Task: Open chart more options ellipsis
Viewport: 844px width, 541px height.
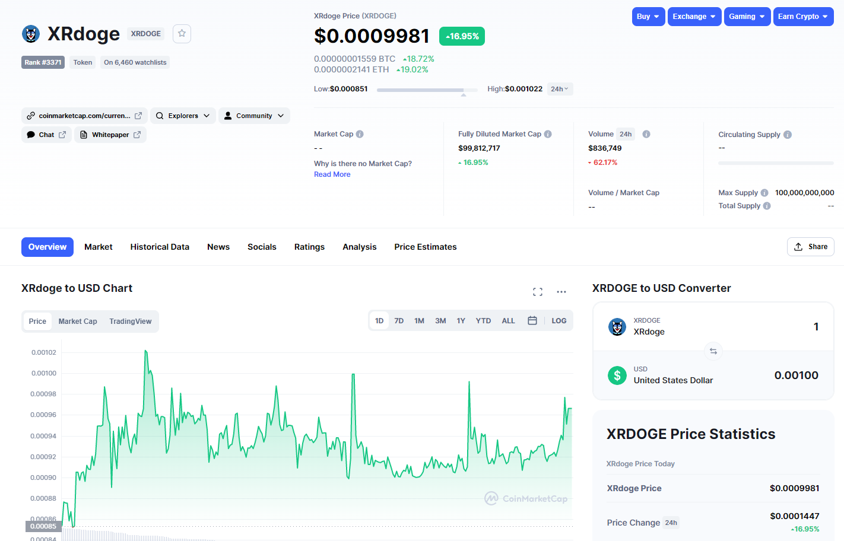Action: coord(561,292)
